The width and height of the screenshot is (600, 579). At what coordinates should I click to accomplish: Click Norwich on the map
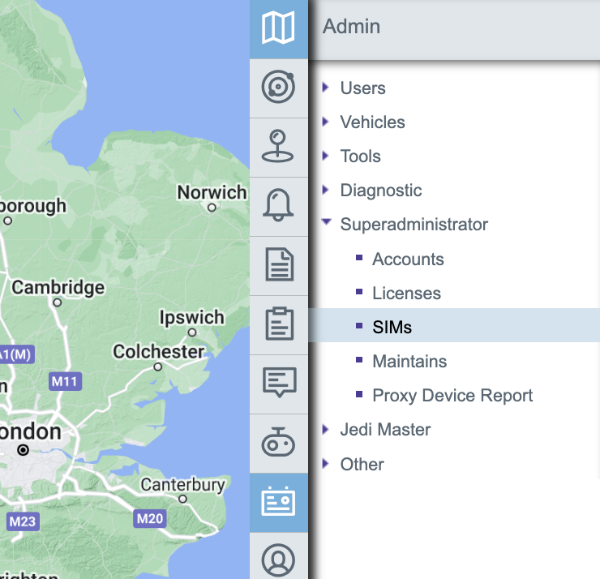[212, 193]
